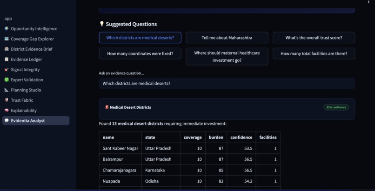Click the 'coverage' column header
Image resolution: width=375 pixels, height=191 pixels.
(193, 137)
